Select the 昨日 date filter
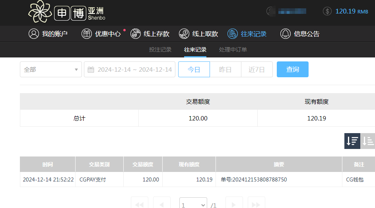Screen dimensions: 375x208 225,69
